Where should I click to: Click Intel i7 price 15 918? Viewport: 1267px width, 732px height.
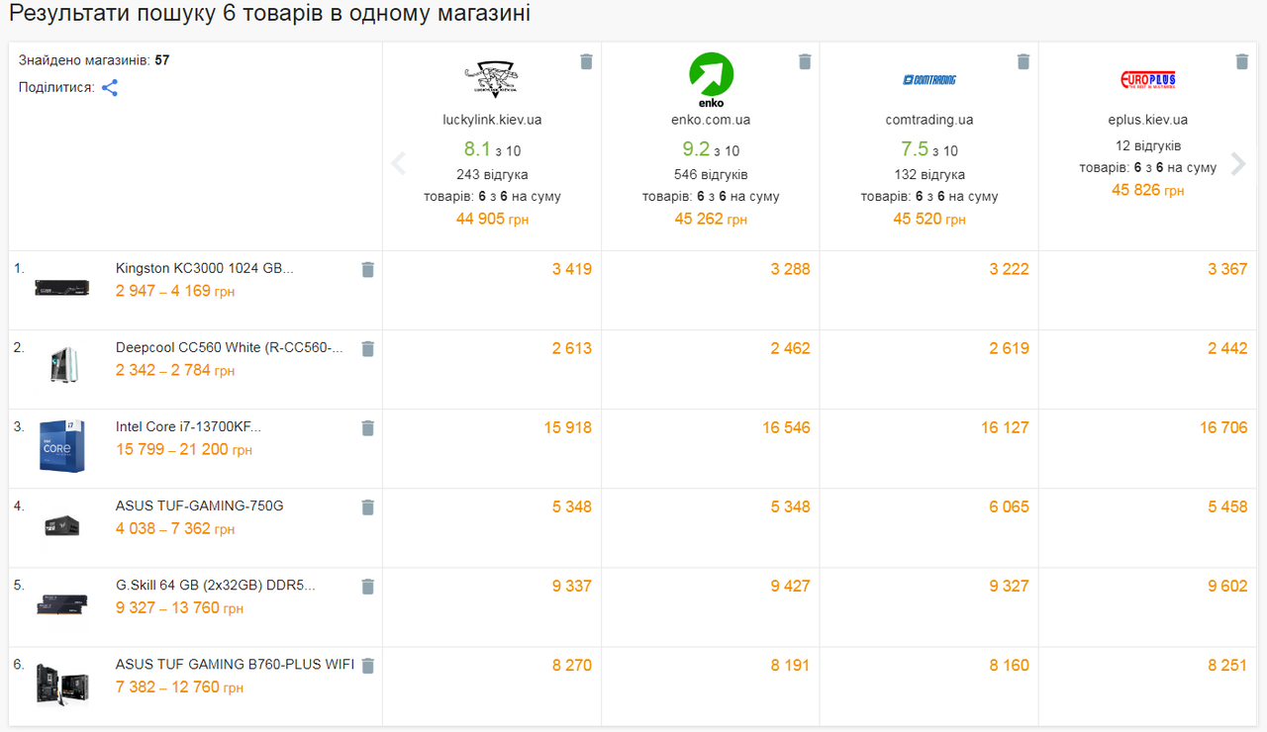[x=568, y=427]
